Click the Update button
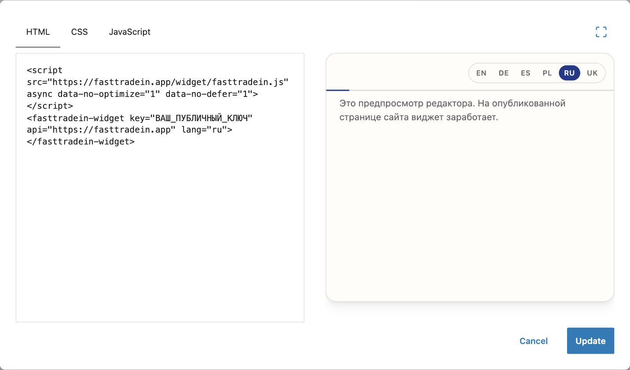The width and height of the screenshot is (630, 370). click(x=590, y=341)
